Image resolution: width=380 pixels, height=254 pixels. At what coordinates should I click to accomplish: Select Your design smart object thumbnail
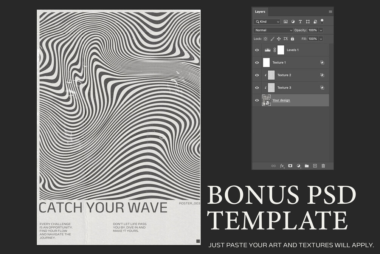coord(266,100)
